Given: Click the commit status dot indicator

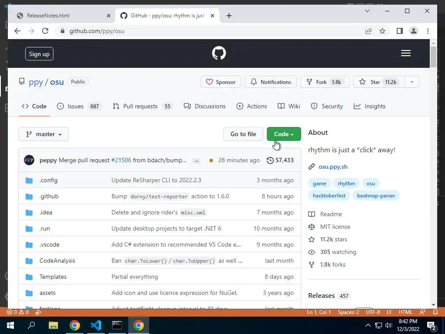Looking at the screenshot, I should 211,160.
